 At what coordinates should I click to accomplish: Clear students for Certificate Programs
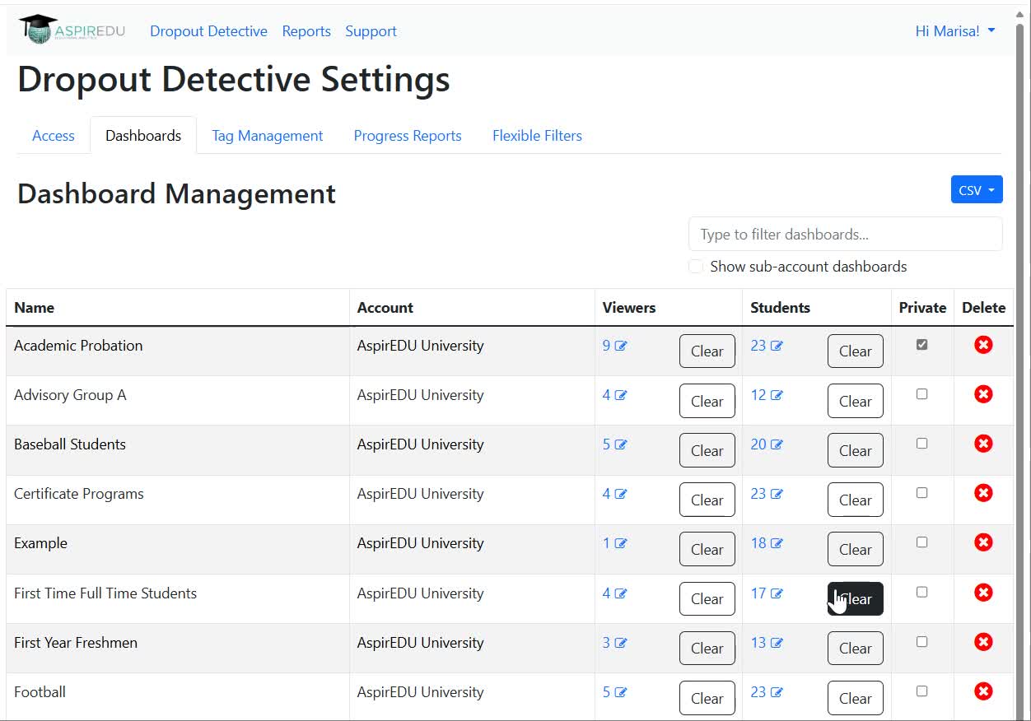856,500
